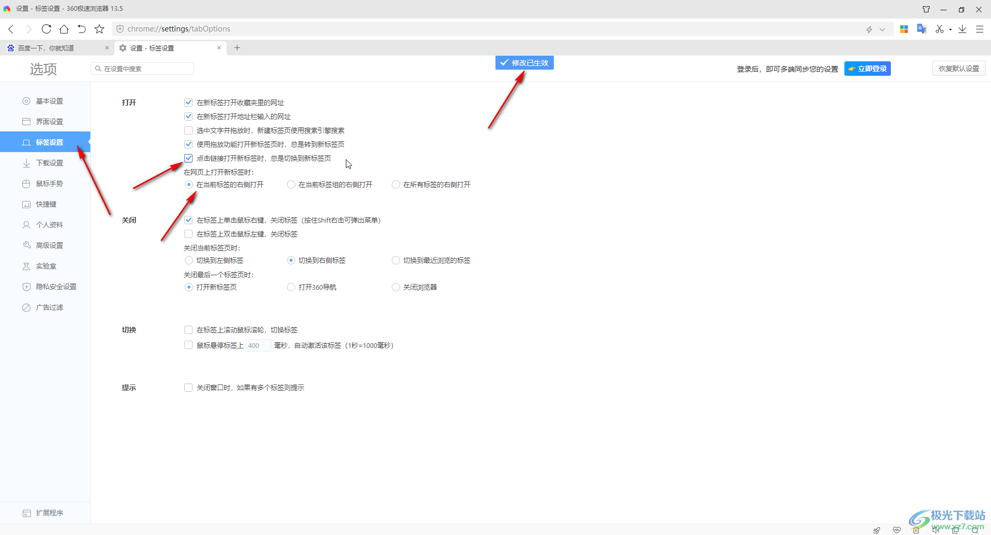Click the settings search field
Screen dimensions: 991x535
(142, 69)
